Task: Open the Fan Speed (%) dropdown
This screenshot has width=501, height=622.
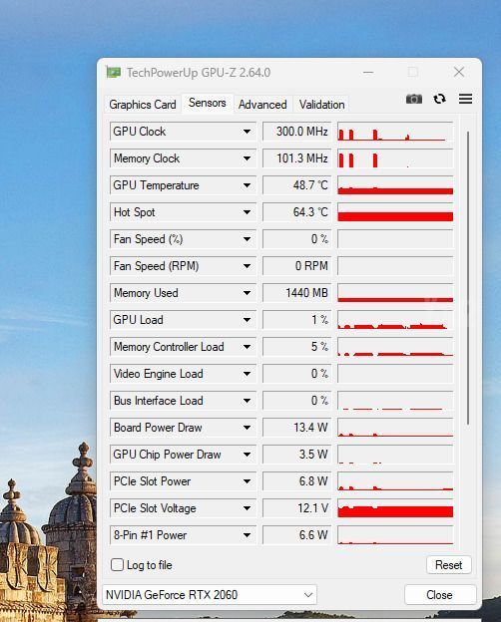Action: [x=247, y=239]
